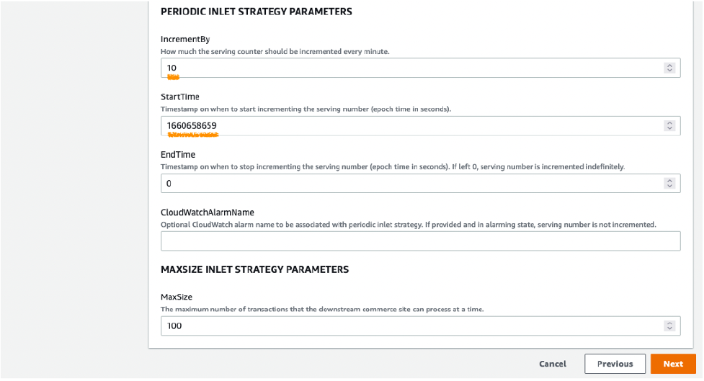Click the empty CloudWatchAlarmName text box
Image resolution: width=704 pixels, height=381 pixels.
420,241
